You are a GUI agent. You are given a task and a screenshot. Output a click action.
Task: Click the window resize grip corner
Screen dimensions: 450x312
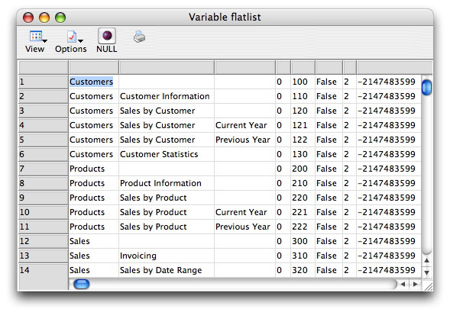click(x=428, y=286)
